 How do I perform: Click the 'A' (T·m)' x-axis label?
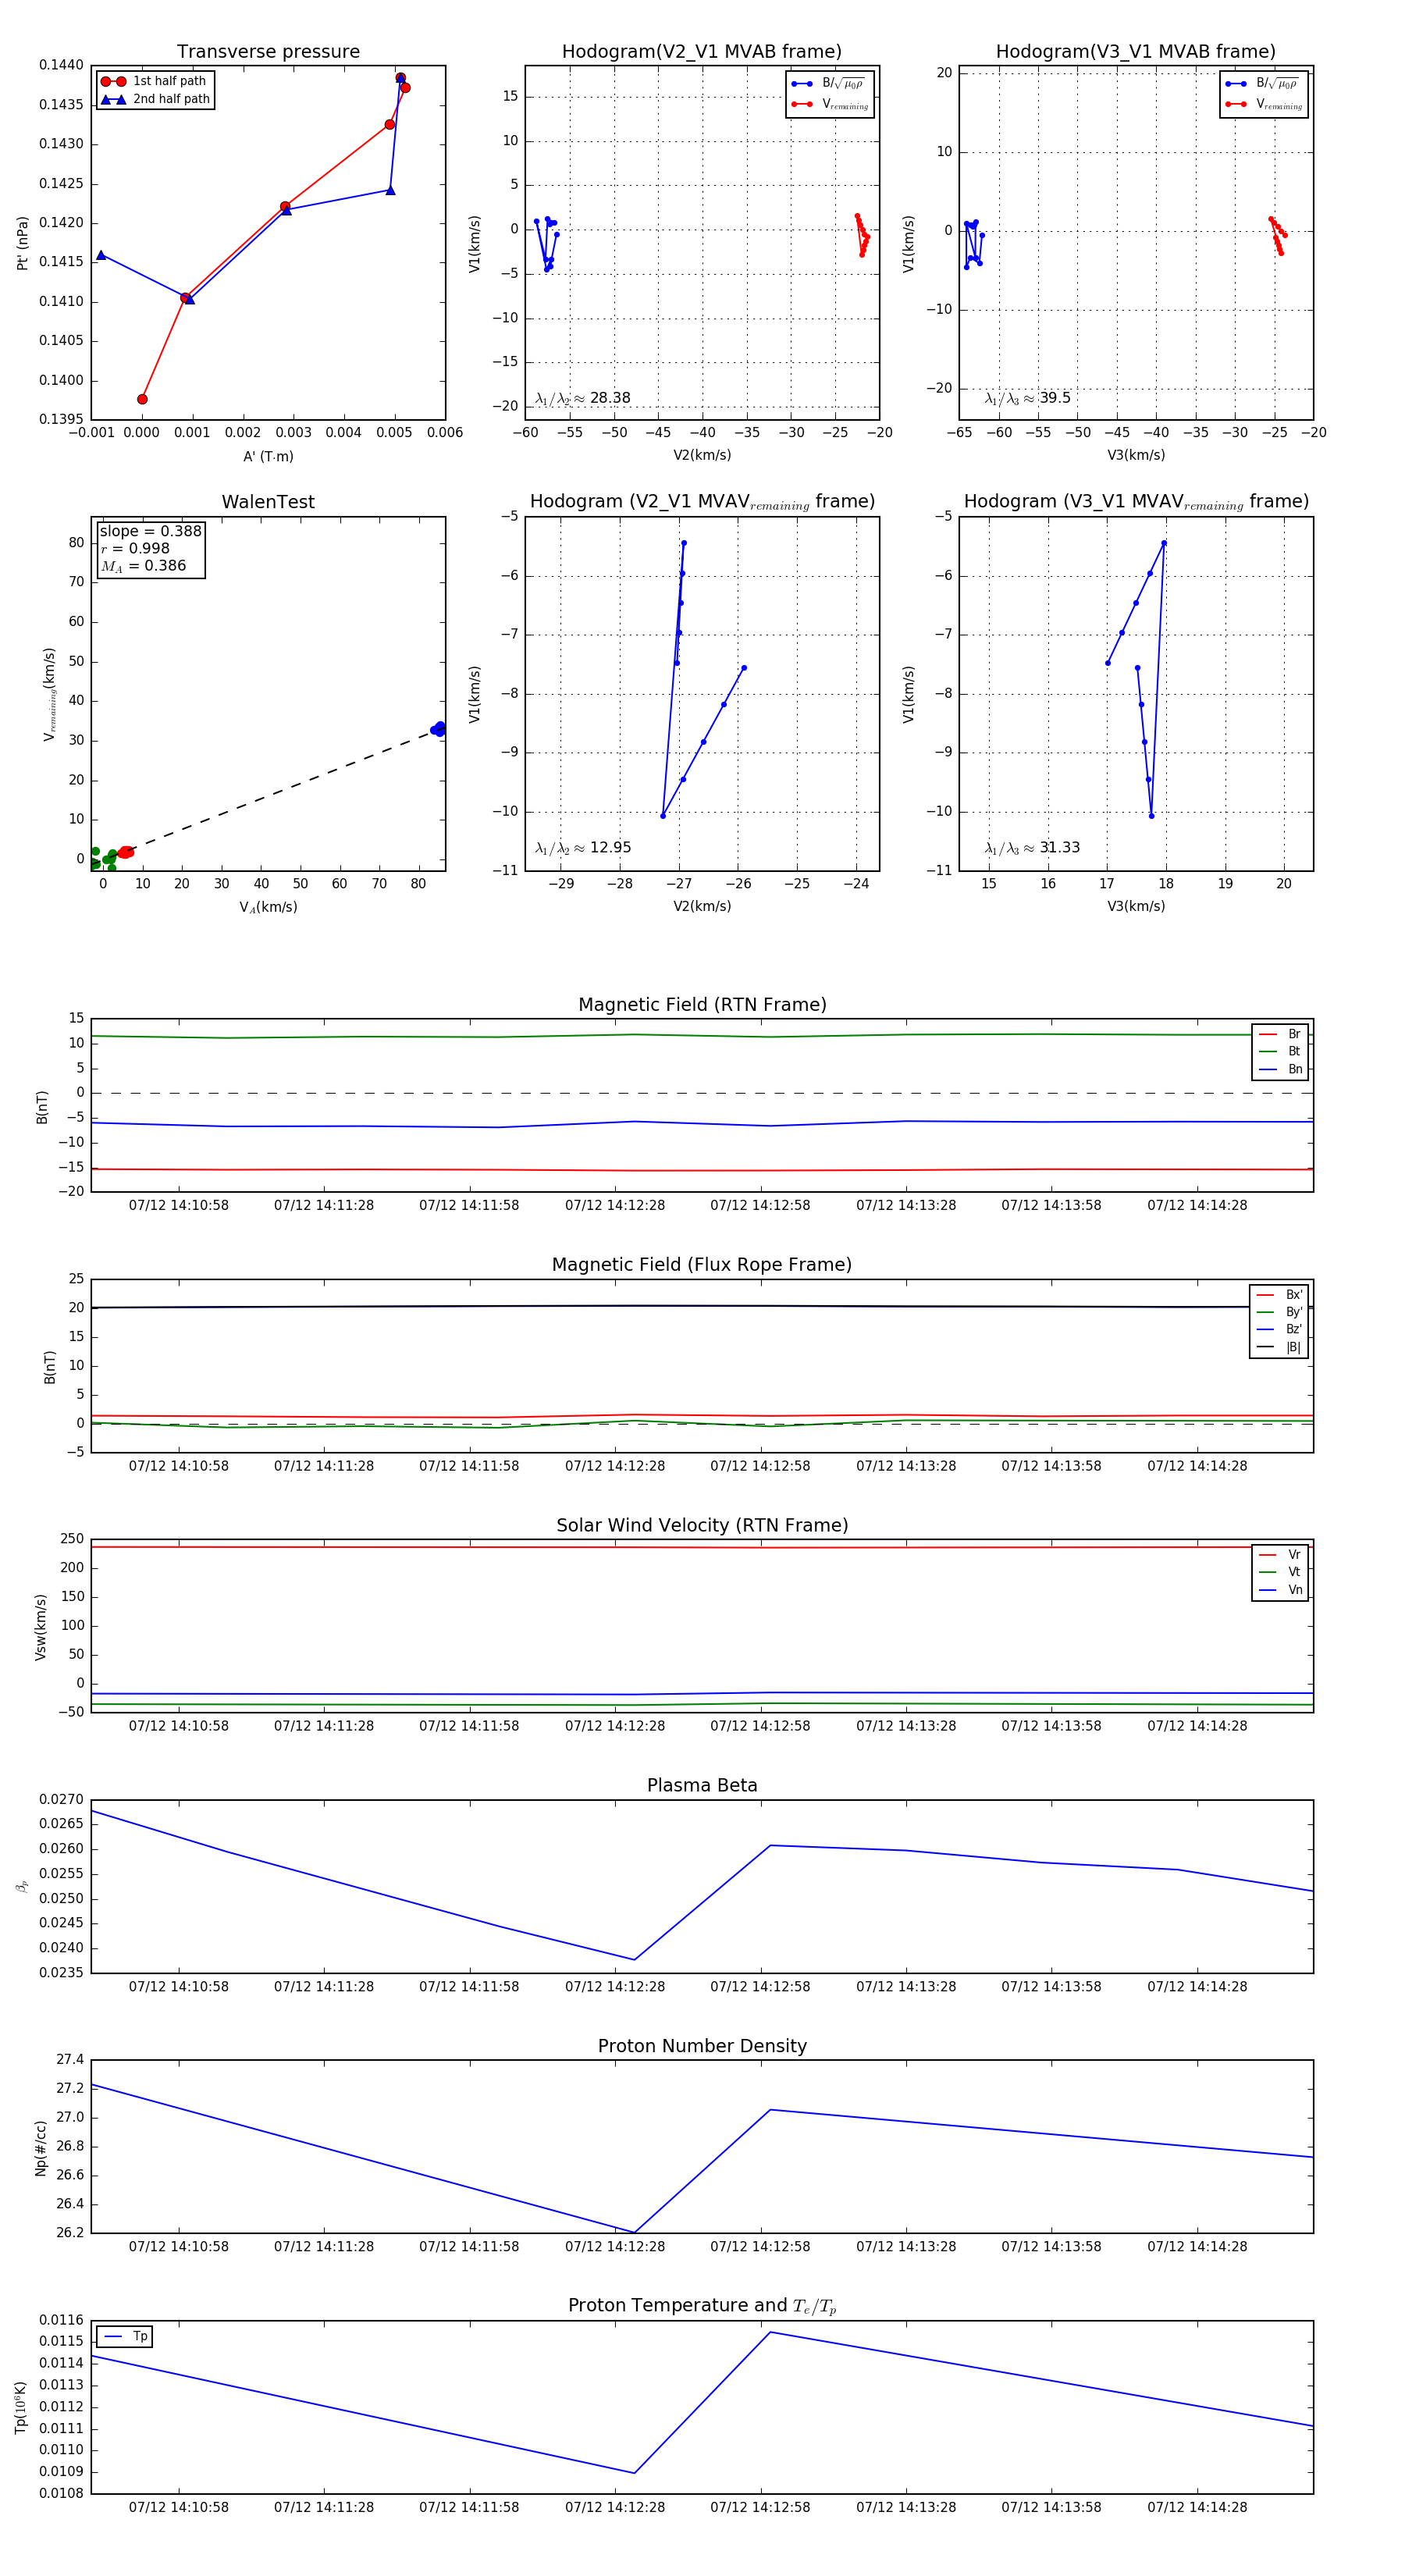click(268, 456)
